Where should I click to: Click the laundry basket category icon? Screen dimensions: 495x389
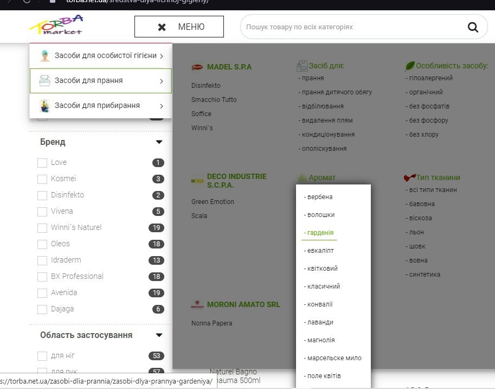point(44,81)
